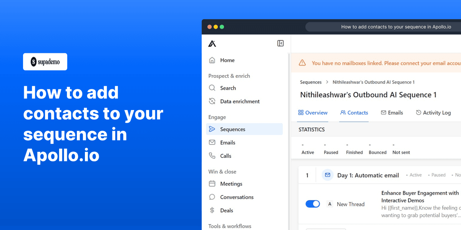The height and width of the screenshot is (230, 461).
Task: Open the Deals section
Action: [x=226, y=210]
